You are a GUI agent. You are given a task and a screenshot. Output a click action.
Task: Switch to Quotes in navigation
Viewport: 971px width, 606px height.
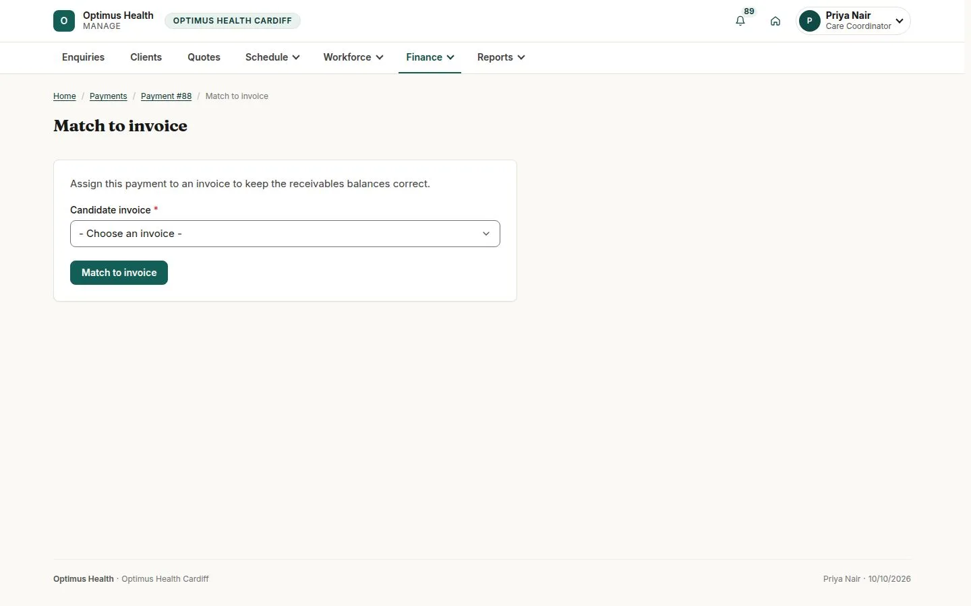tap(204, 57)
